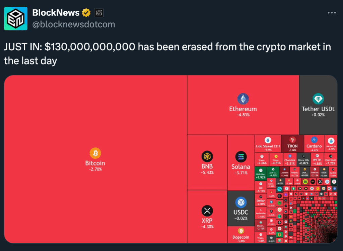Click the BlockNews profile avatar

[x=16, y=18]
